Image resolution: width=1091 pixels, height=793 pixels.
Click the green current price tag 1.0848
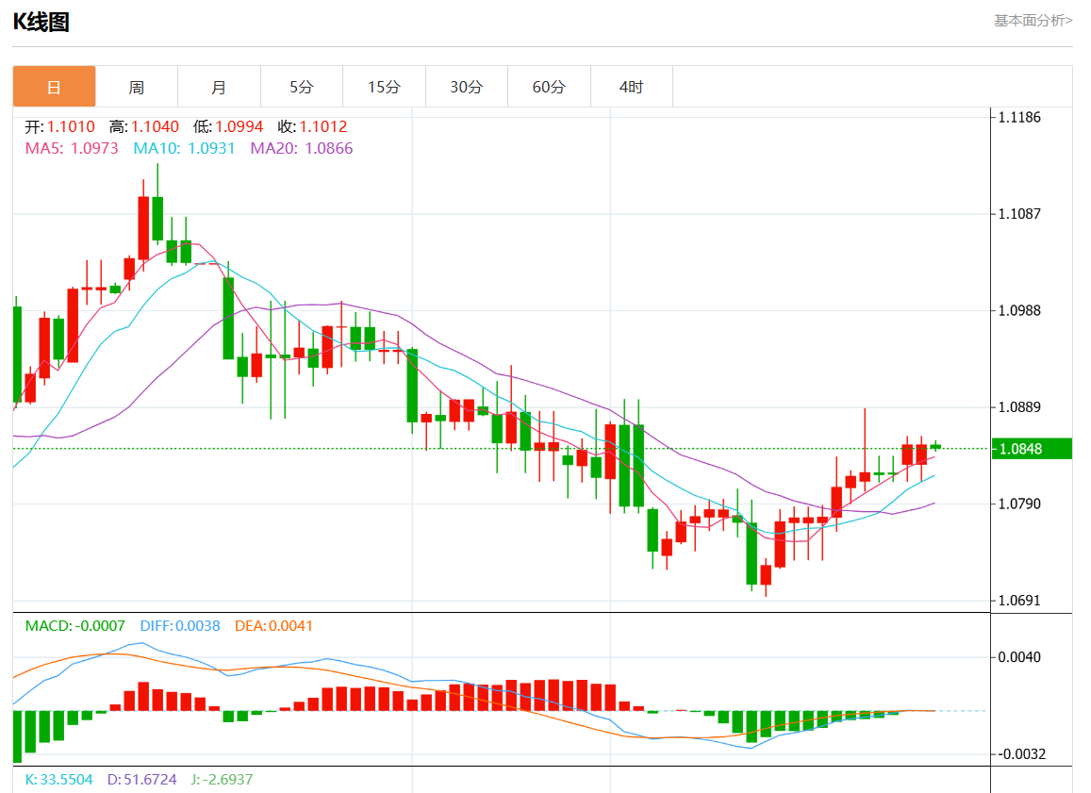[x=1032, y=449]
